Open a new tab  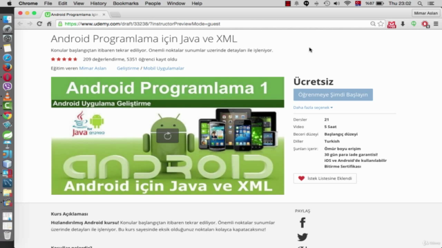[115, 14]
